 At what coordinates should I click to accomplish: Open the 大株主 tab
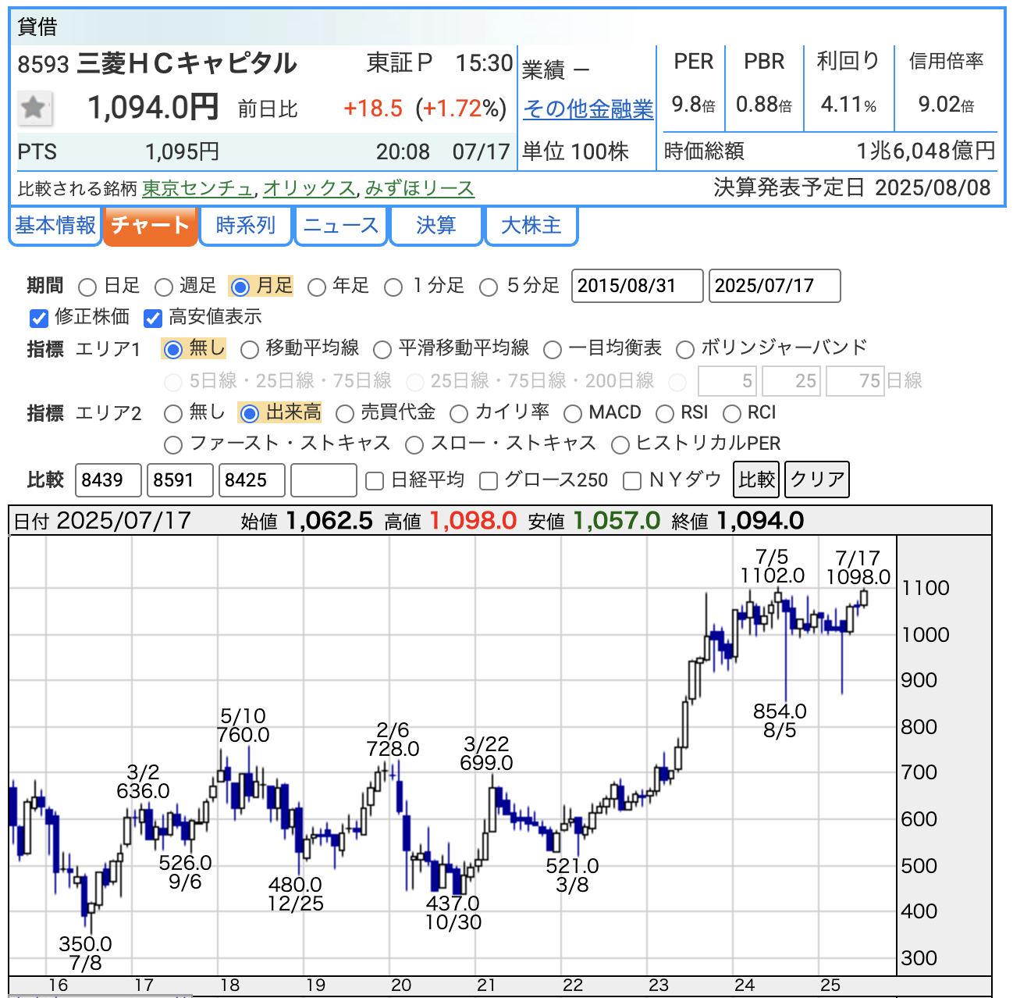(x=531, y=226)
